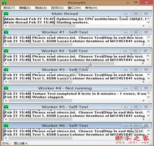Click scroll-right arrow in Worker #3 window
The width and height of the screenshot is (154, 146).
click(144, 82)
